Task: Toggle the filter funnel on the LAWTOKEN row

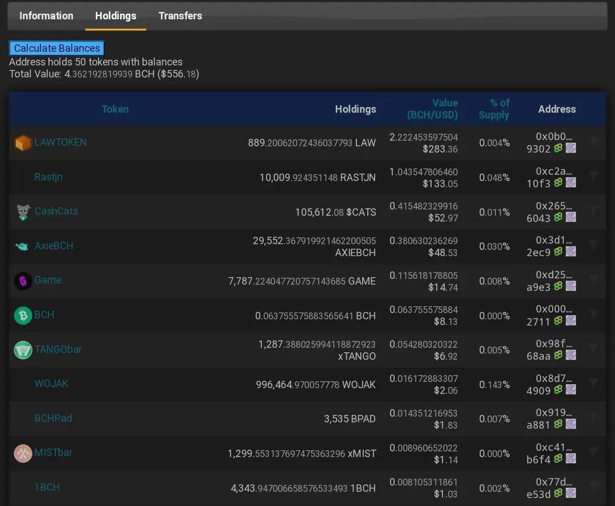Action: (x=593, y=142)
